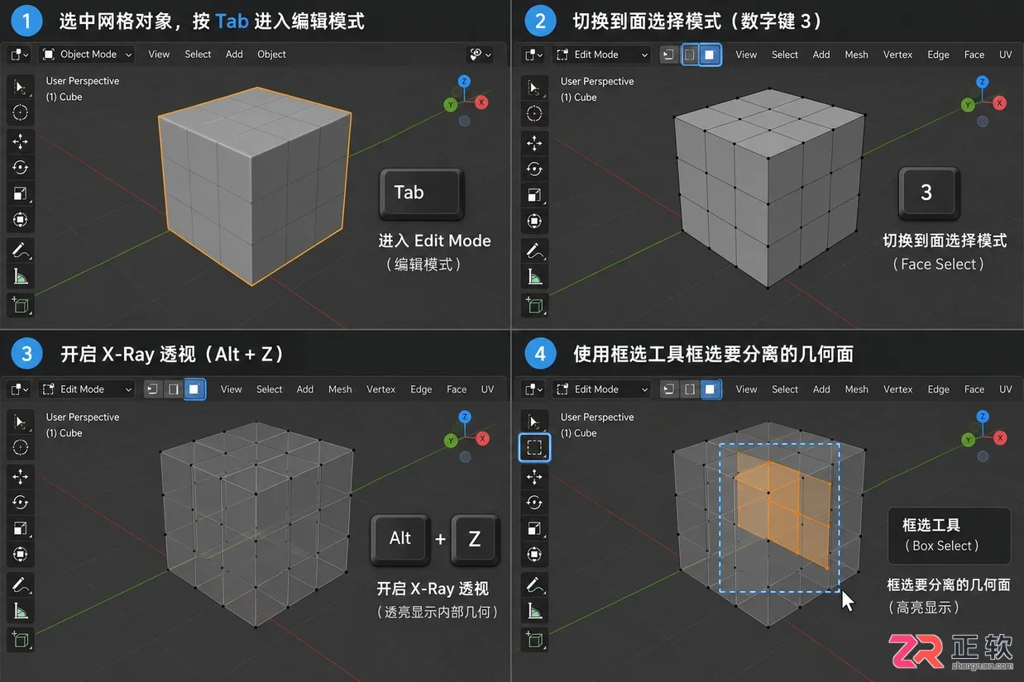The width and height of the screenshot is (1024, 682).
Task: Open the Vertex menu in step 2 header
Action: tap(897, 55)
